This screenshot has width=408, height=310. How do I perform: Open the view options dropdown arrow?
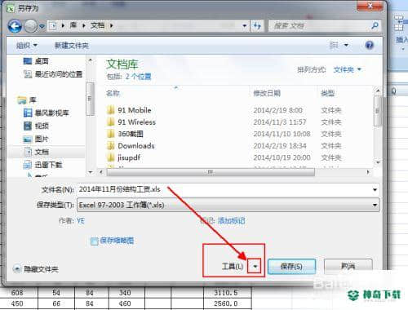coord(346,45)
